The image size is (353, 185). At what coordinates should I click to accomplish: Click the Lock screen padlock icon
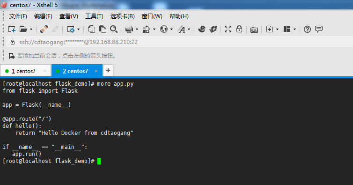(x=239, y=29)
